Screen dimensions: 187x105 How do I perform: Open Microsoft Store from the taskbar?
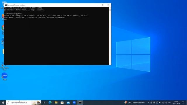tap(62, 102)
